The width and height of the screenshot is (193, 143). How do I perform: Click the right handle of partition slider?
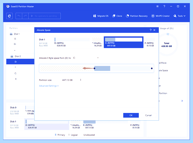(152, 68)
